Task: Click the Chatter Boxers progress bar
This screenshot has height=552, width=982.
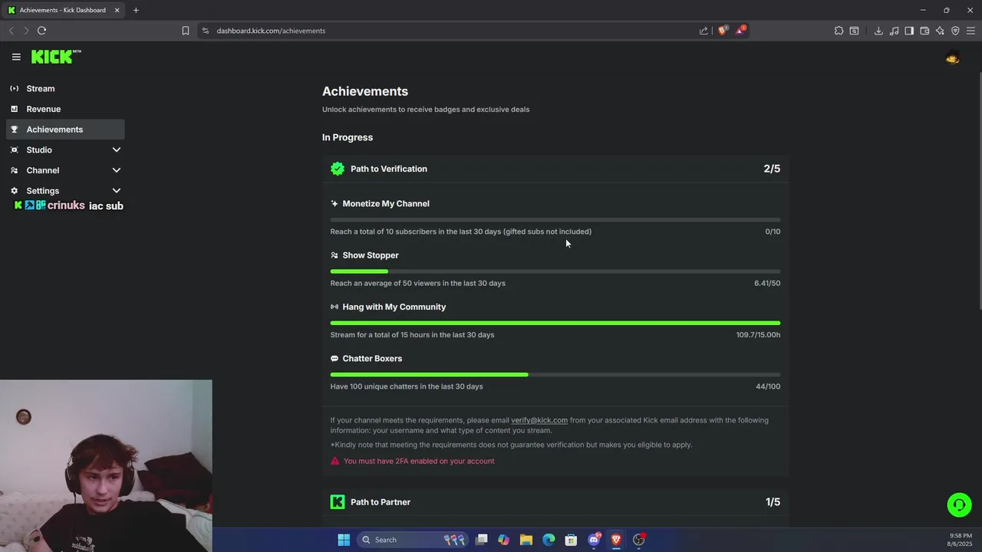Action: (555, 375)
